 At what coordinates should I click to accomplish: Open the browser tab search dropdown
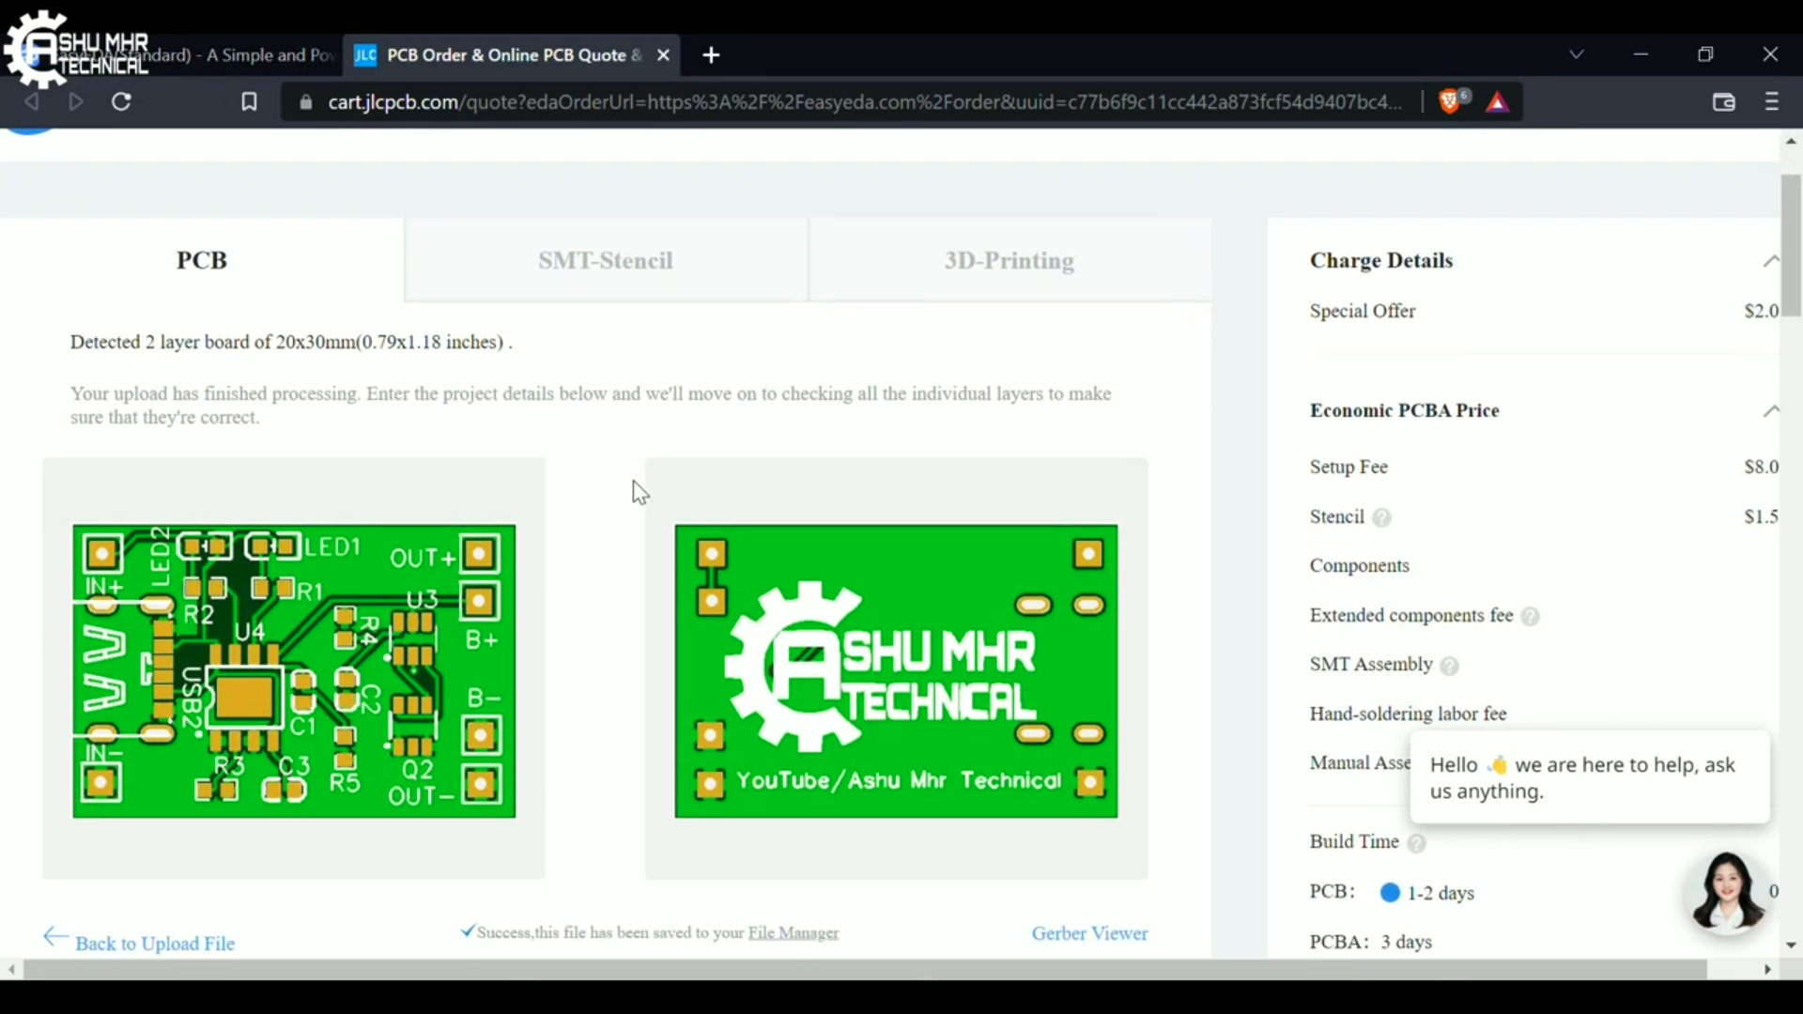[1577, 54]
